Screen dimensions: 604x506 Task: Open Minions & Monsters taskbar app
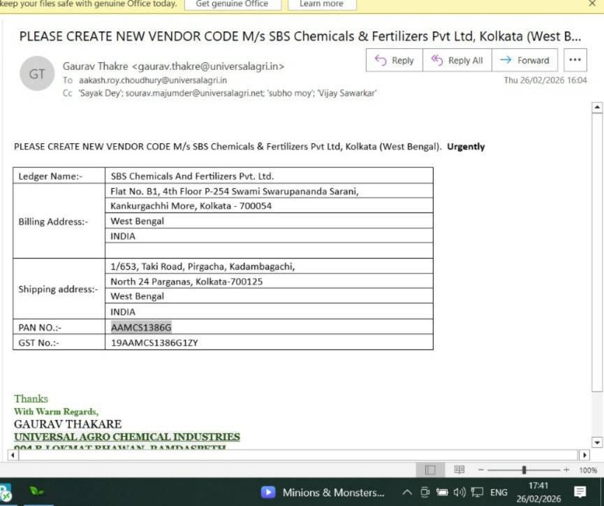pos(323,492)
